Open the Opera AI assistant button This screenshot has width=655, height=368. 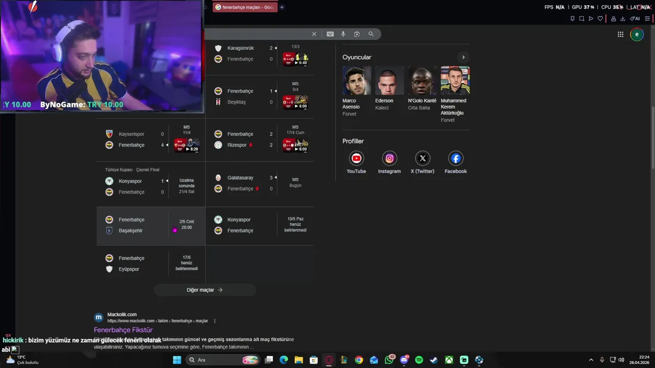(635, 18)
